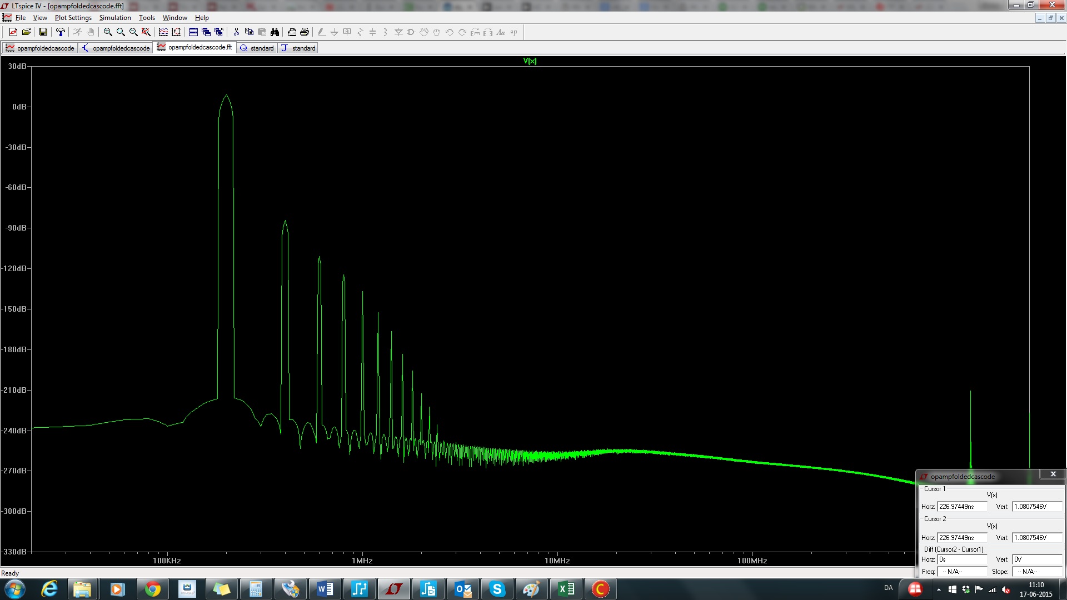Click the Cut scissors icon
Screen dimensions: 1067x600
click(236, 32)
